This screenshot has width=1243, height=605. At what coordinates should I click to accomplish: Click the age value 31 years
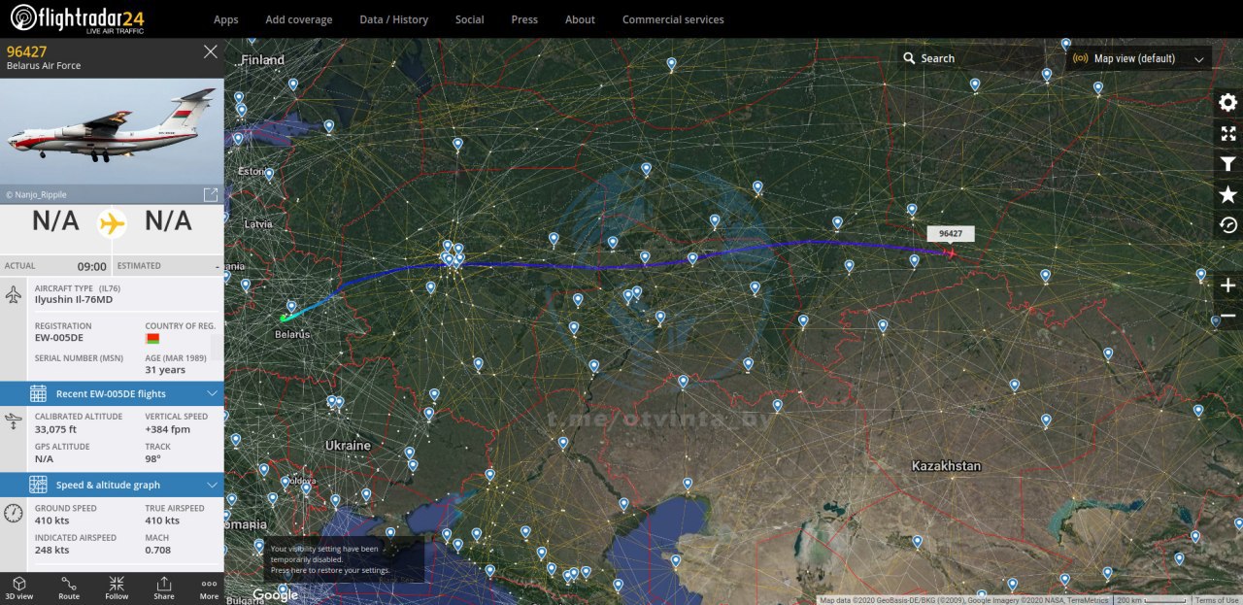165,370
